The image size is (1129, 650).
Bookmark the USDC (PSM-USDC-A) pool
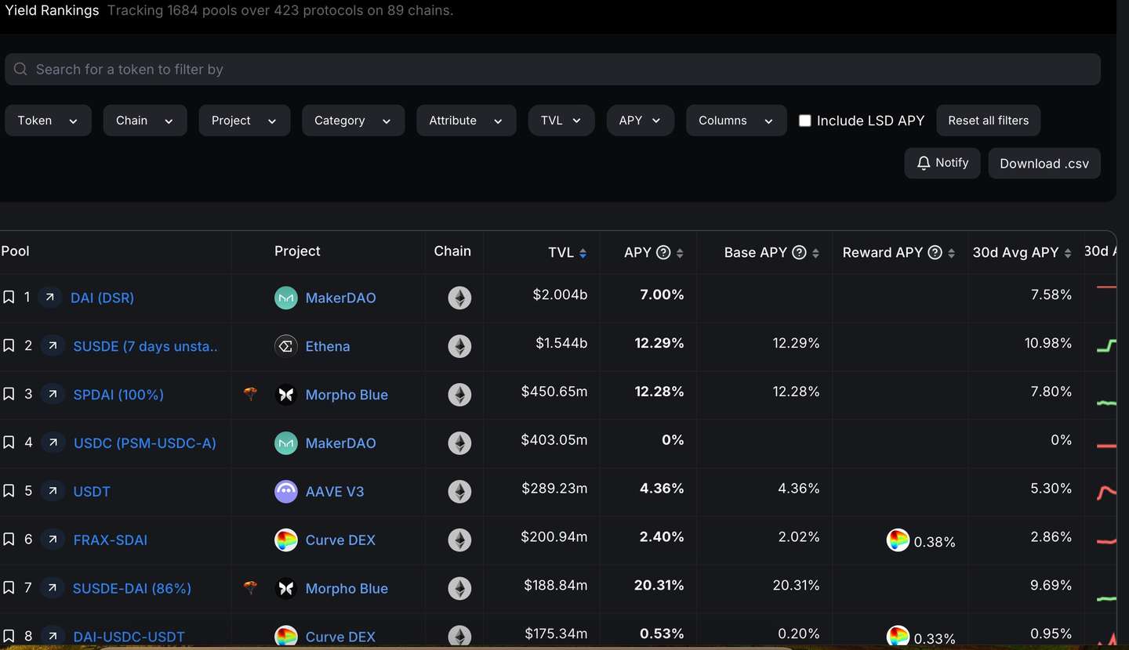[x=9, y=443]
